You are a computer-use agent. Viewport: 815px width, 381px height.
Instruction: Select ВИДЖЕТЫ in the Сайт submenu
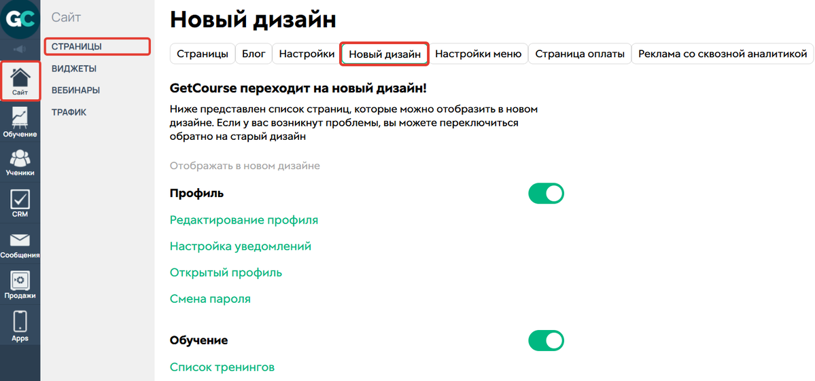(74, 69)
